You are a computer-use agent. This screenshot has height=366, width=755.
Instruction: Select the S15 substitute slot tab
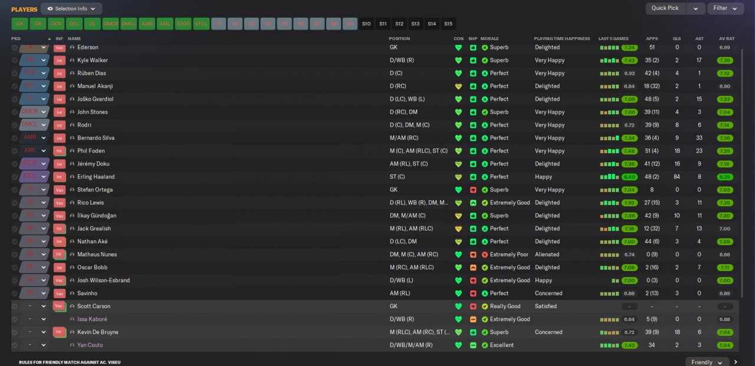[448, 24]
